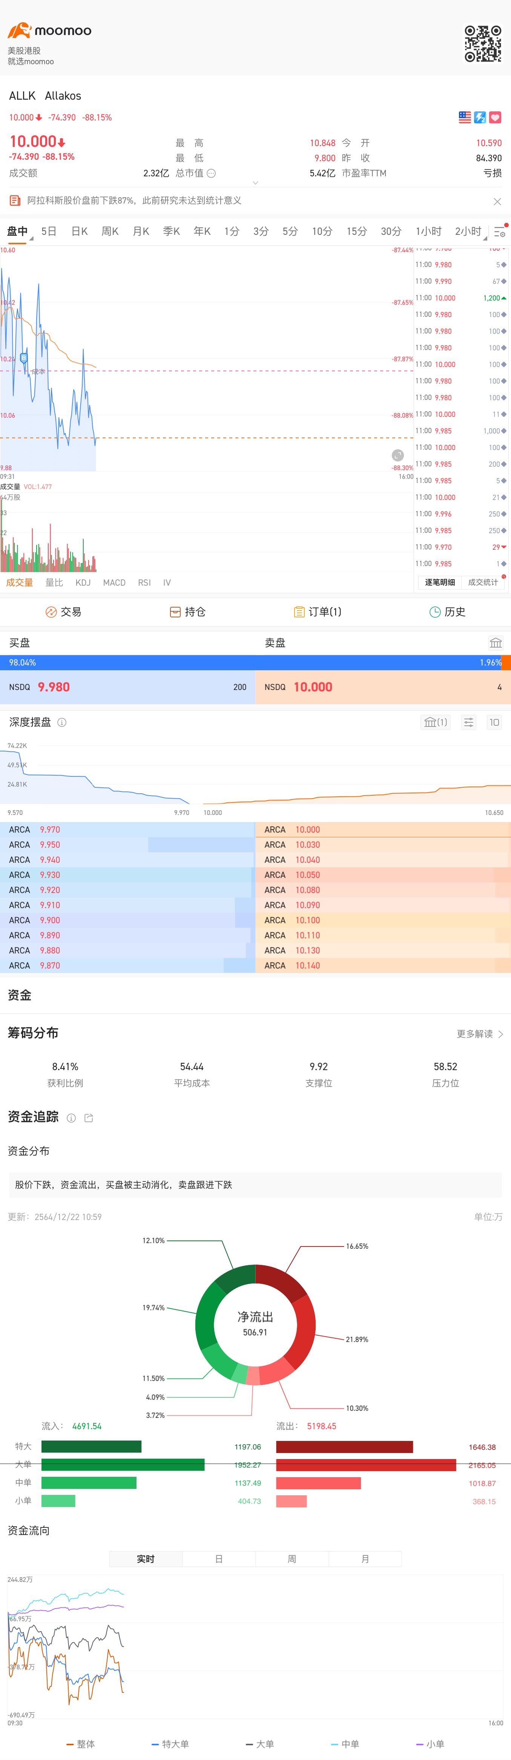Switch to the 年K chart tab
Screen dimensions: 511x1760
(202, 231)
